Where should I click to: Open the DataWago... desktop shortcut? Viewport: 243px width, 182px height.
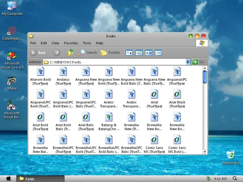[12, 33]
